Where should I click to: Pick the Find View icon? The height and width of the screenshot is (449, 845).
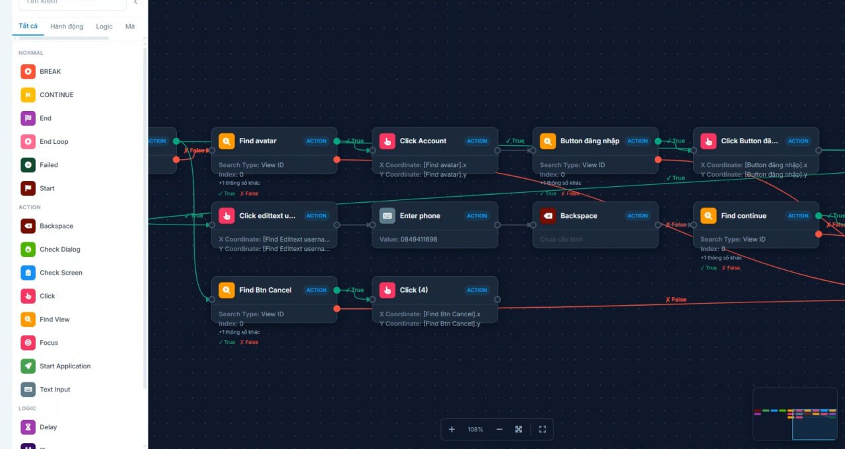[28, 320]
